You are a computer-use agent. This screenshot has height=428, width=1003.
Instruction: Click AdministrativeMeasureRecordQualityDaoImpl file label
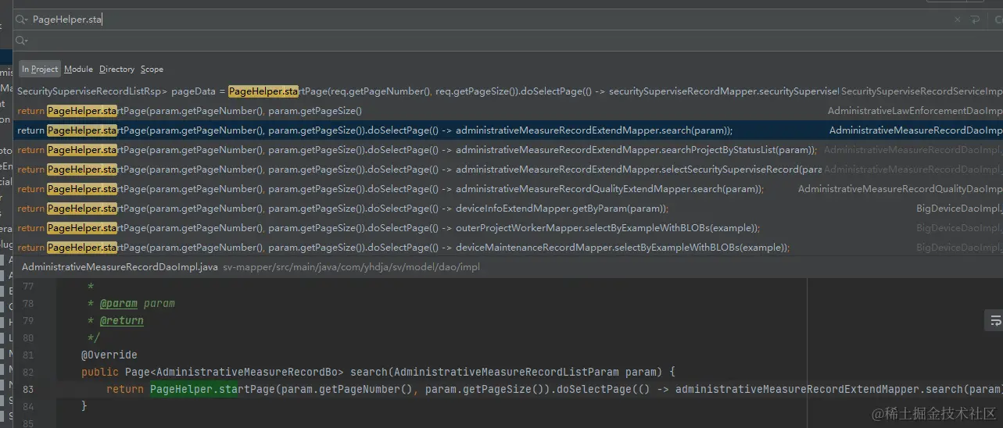[900, 189]
